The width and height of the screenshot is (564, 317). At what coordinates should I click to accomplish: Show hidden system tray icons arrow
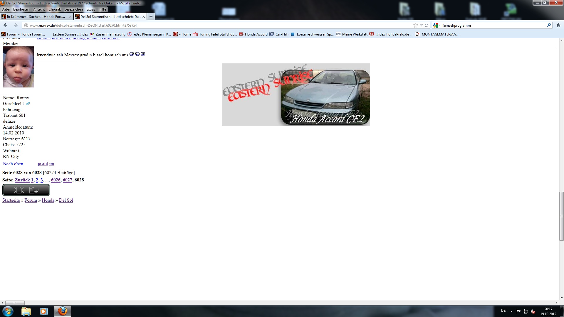point(511,311)
